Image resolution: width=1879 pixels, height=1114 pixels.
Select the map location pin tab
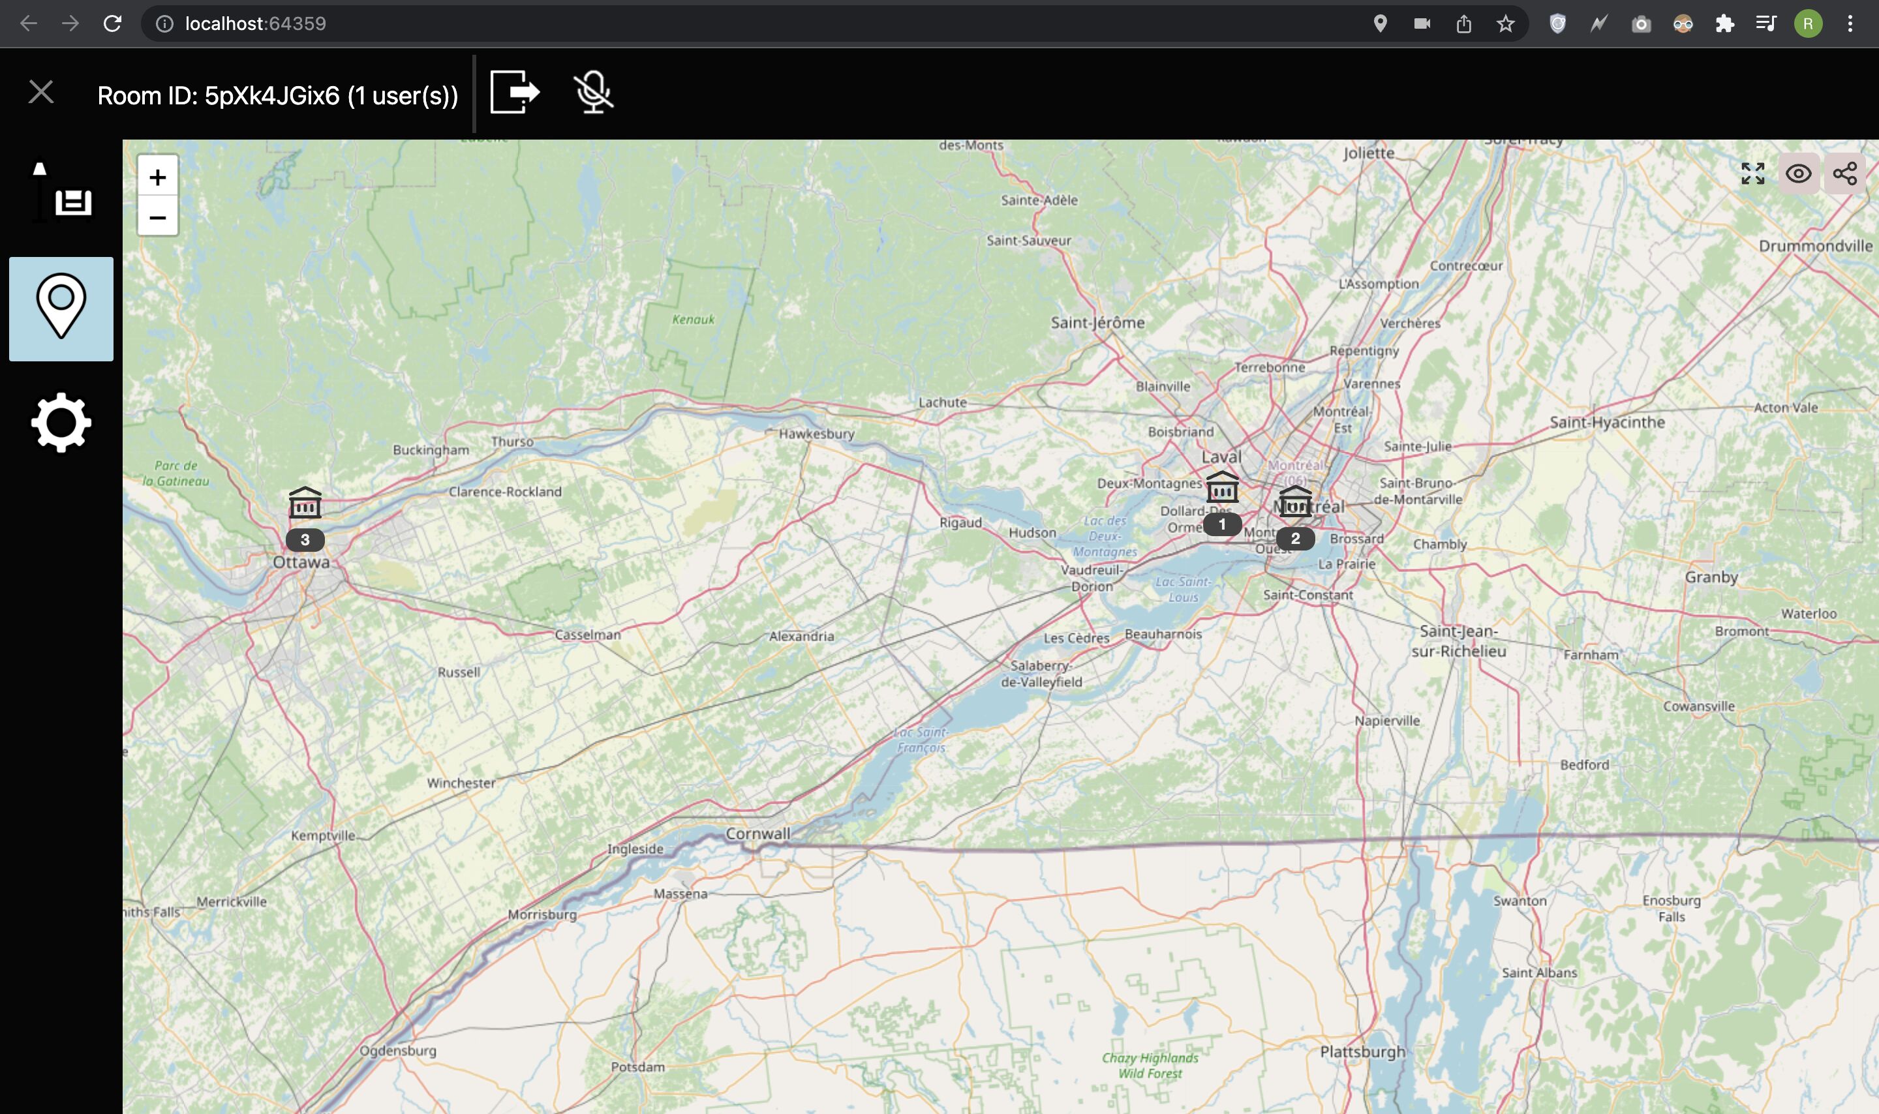[x=61, y=309]
